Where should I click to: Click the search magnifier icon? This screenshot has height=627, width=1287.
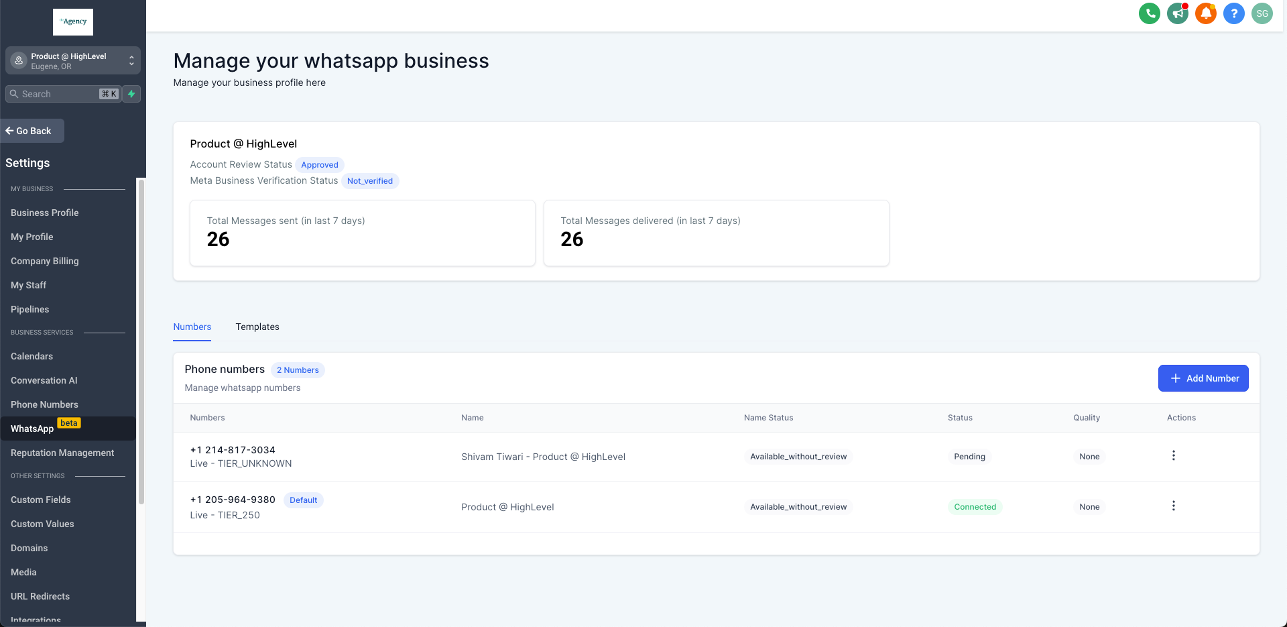click(14, 94)
